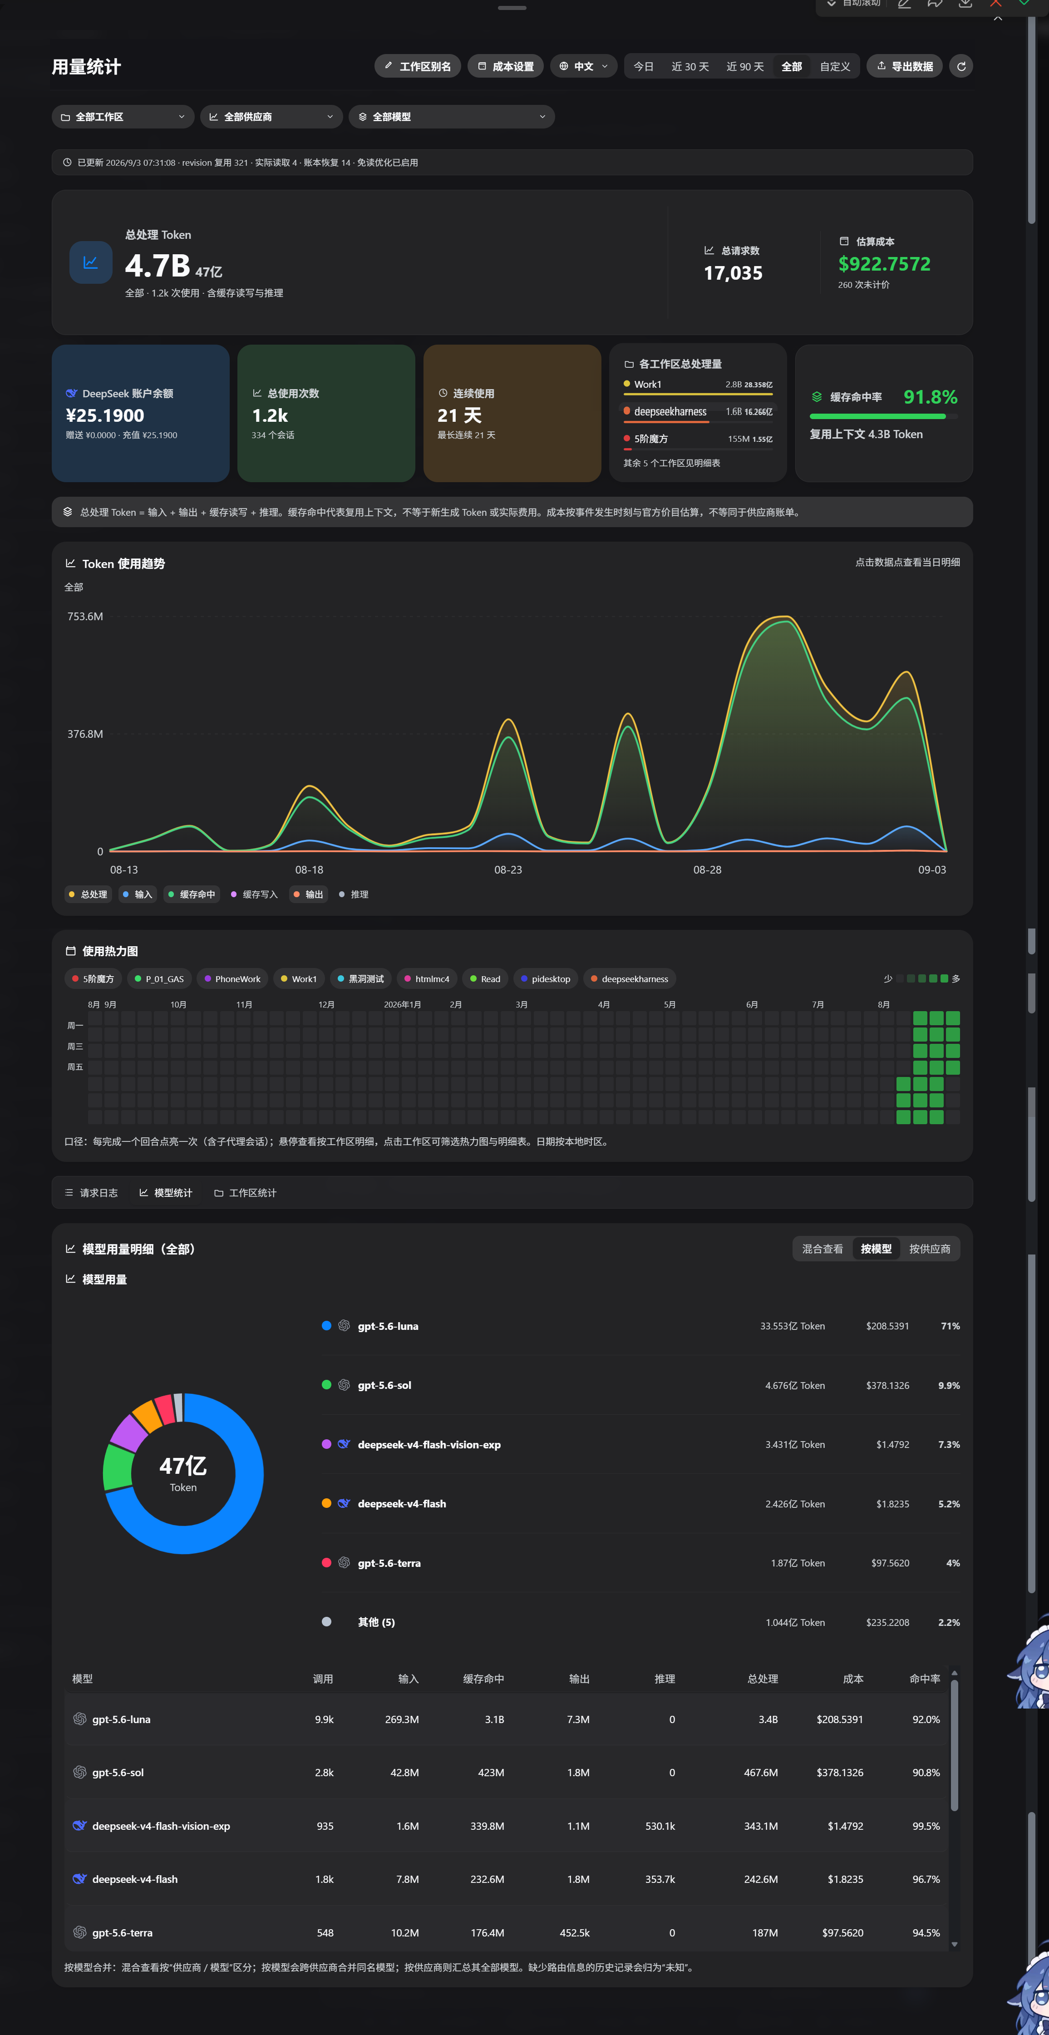Click the green 缓存命中率 progress bar
This screenshot has width=1049, height=2035.
pyautogui.click(x=883, y=416)
